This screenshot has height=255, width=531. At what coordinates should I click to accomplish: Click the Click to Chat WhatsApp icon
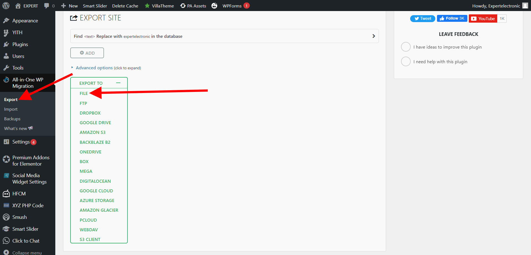6,241
